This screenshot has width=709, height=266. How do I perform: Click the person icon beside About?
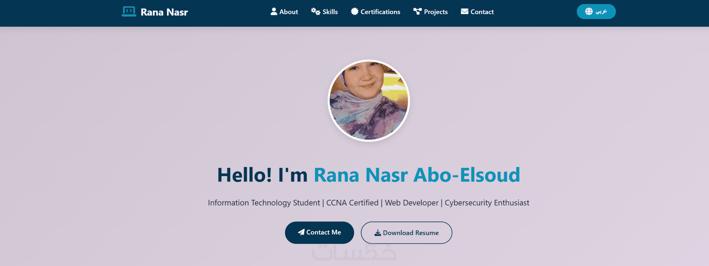point(274,12)
